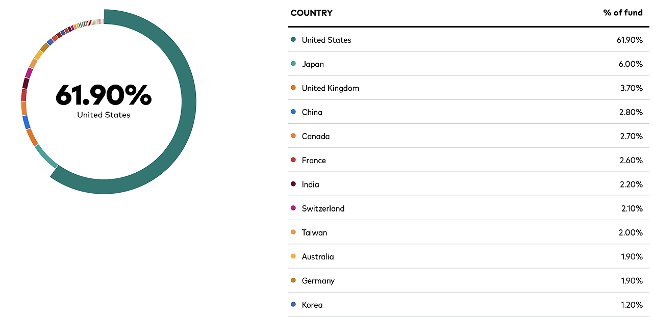653x317 pixels.
Task: Click the United Kingdom legend dot
Action: click(x=293, y=88)
